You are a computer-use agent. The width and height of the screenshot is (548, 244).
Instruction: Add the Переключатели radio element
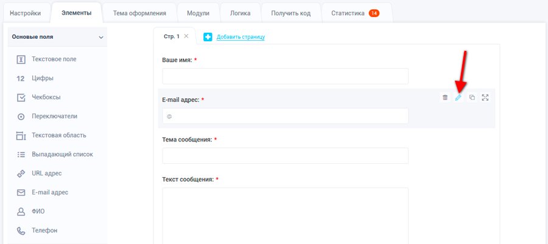(x=54, y=116)
